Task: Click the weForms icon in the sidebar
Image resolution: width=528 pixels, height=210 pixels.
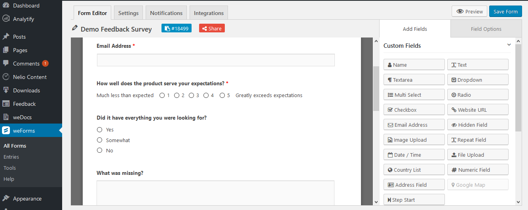Action: pos(6,131)
